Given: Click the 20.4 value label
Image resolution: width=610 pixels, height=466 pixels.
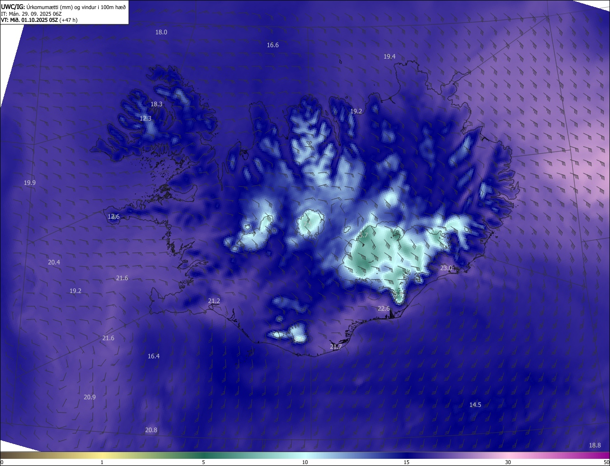Looking at the screenshot, I should (x=54, y=263).
